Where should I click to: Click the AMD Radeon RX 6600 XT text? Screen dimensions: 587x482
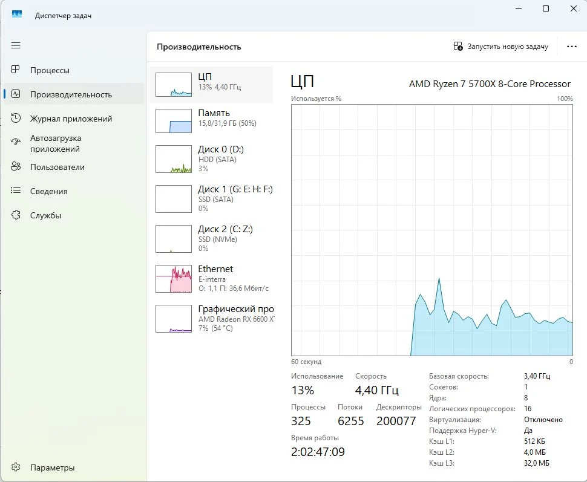coord(236,319)
